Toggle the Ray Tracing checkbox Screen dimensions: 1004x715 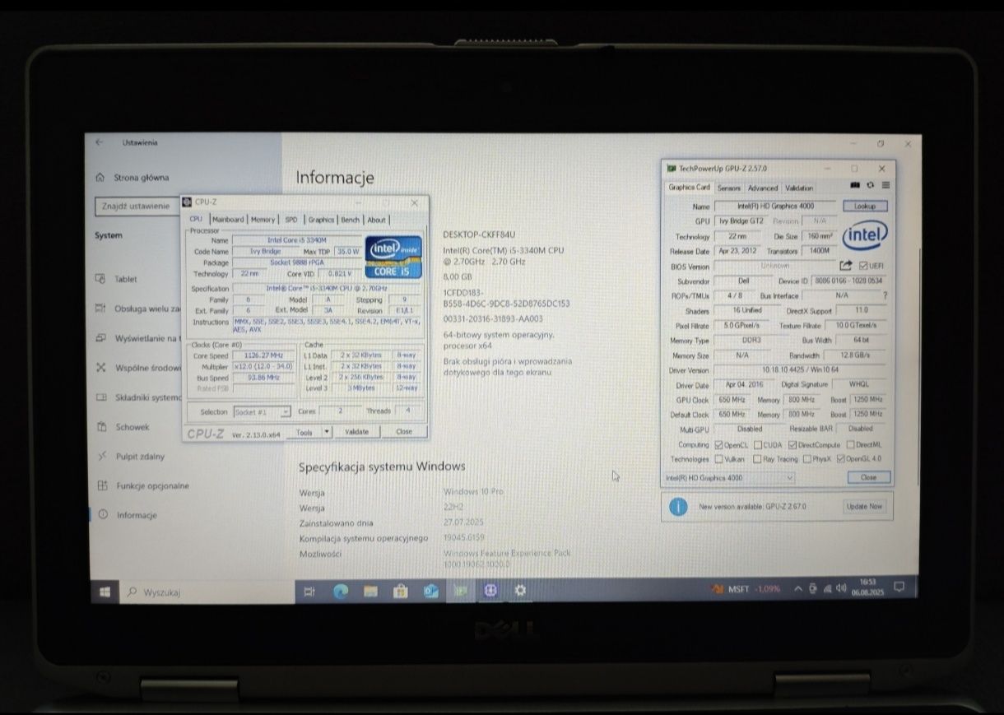point(757,459)
